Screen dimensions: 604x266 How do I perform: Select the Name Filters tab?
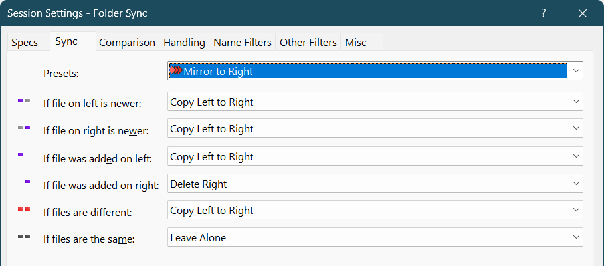[243, 43]
